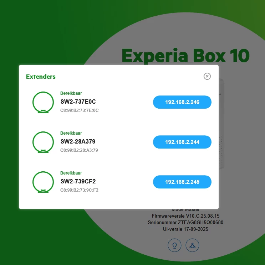The width and height of the screenshot is (265, 265).
Task: Open extender at 192.168.2.245
Action: pos(182,182)
